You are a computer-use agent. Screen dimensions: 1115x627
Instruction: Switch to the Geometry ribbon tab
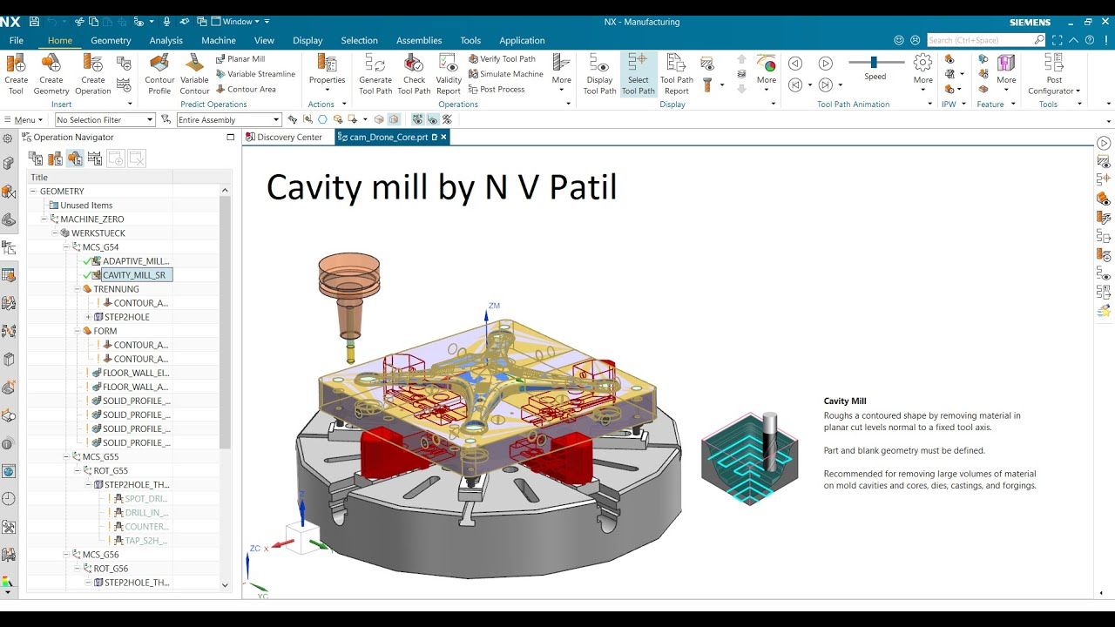click(111, 40)
